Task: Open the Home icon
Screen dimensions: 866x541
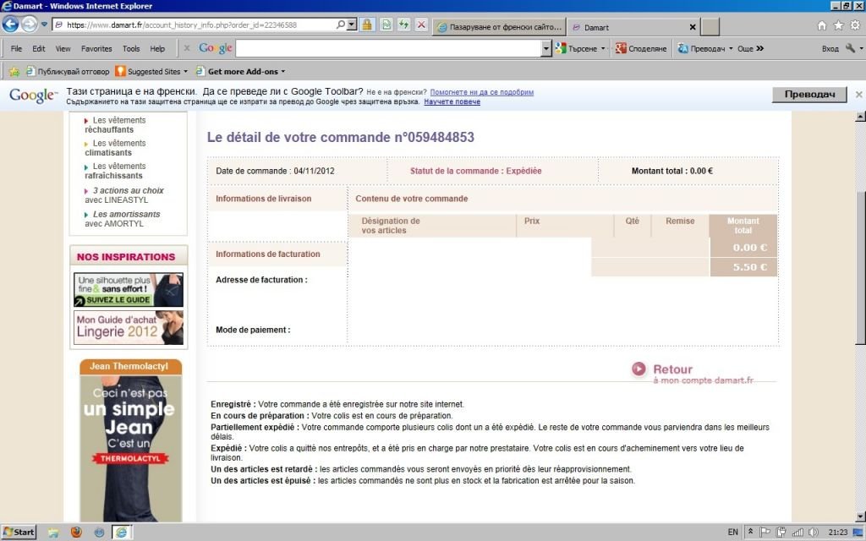Action: (x=822, y=25)
